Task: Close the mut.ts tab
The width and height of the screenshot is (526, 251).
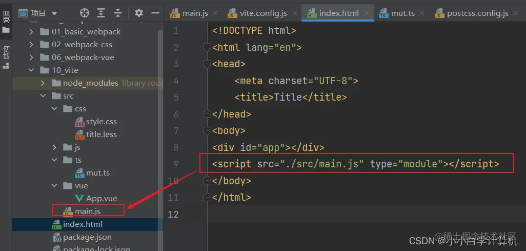Action: tap(422, 13)
